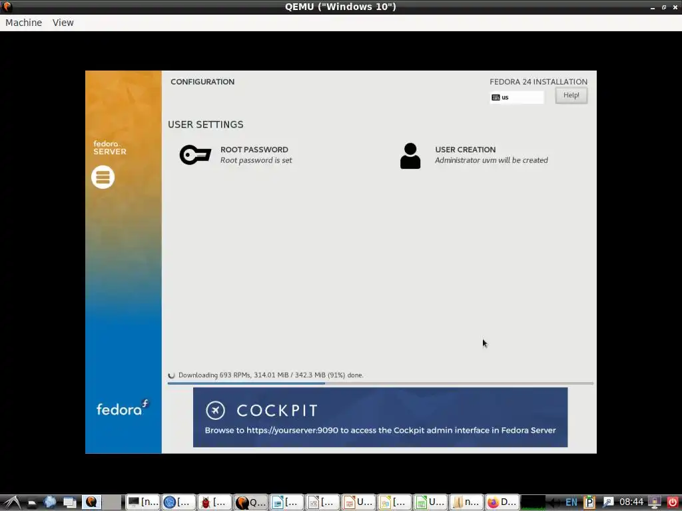Open the USER CREATION setting

[x=474, y=154]
